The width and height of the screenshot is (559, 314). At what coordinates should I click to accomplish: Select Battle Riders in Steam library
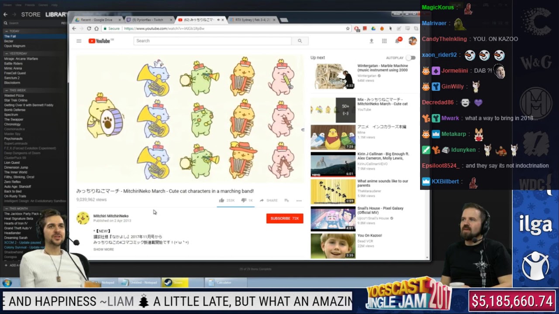[x=13, y=63]
